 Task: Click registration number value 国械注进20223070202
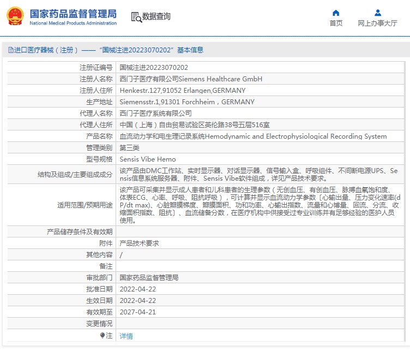pyautogui.click(x=153, y=68)
